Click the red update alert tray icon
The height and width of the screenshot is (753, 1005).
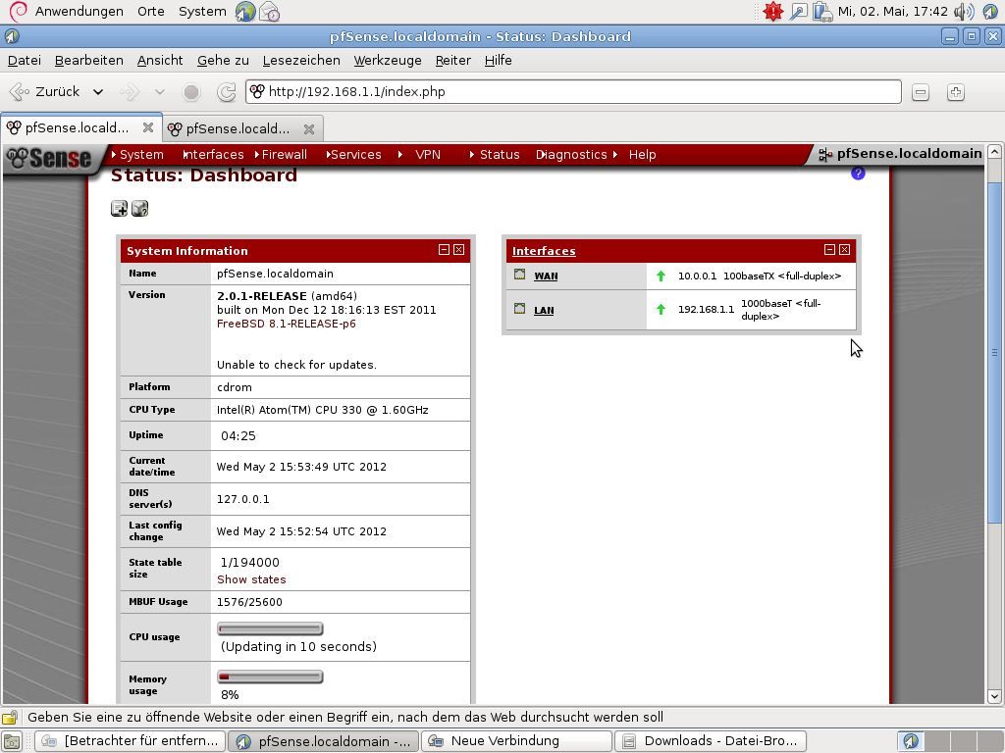click(773, 12)
